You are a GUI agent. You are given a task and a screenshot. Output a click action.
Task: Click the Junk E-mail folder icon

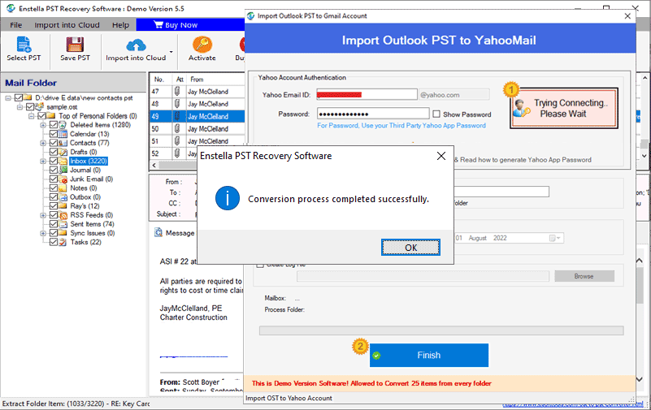click(x=63, y=179)
